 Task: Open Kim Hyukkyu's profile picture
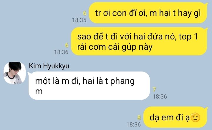pos(15,73)
